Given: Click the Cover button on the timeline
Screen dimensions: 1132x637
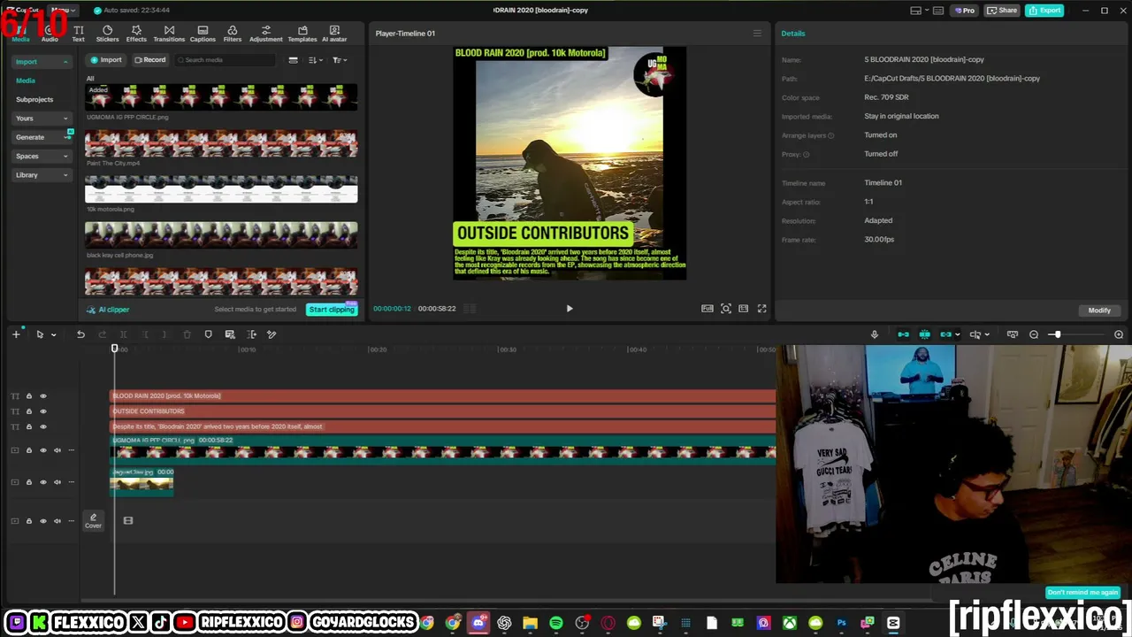Looking at the screenshot, I should point(93,521).
